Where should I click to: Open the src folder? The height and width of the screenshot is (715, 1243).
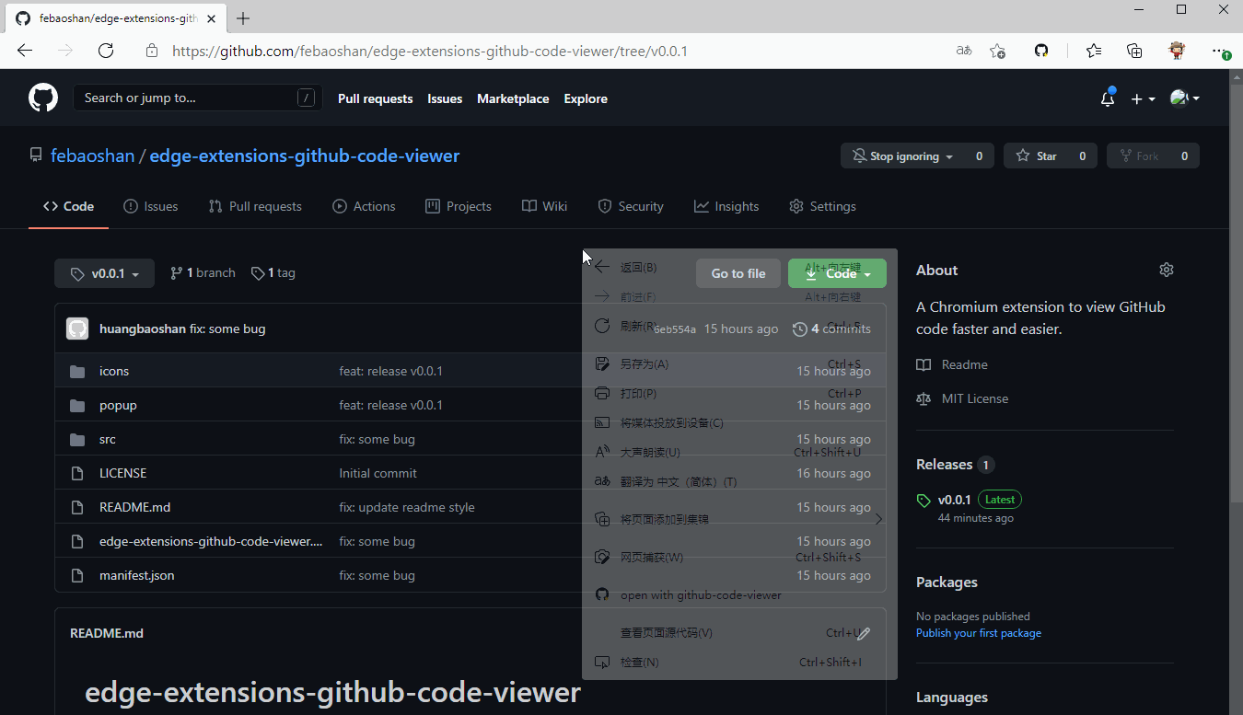click(108, 439)
